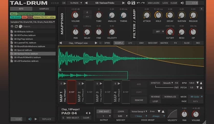Toggle phase invert ø button
214x124 pixels.
tap(87, 12)
